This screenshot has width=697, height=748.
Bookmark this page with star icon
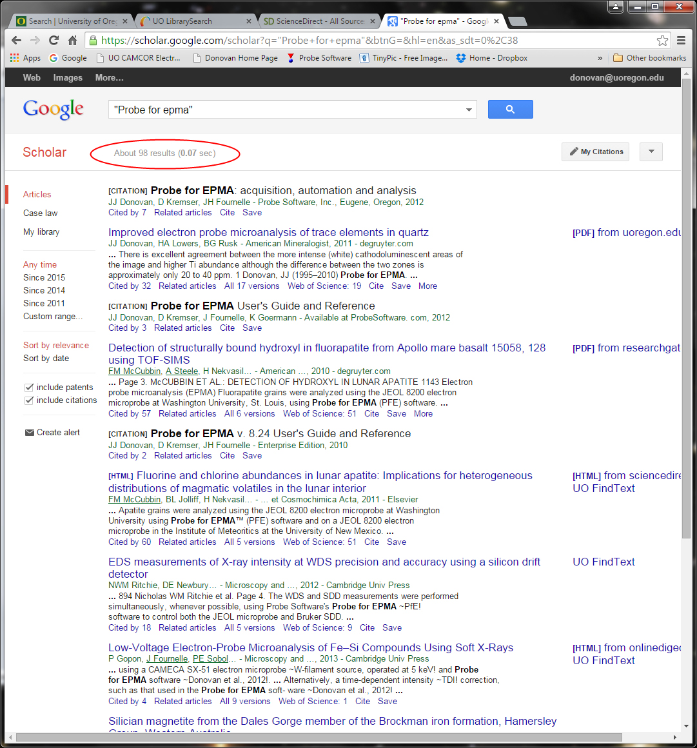tap(662, 41)
